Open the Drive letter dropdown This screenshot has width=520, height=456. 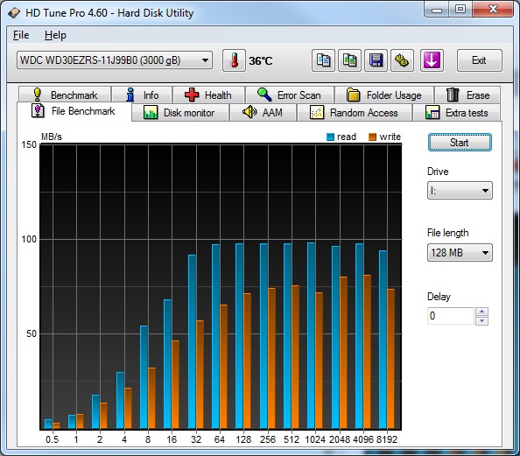(x=460, y=190)
